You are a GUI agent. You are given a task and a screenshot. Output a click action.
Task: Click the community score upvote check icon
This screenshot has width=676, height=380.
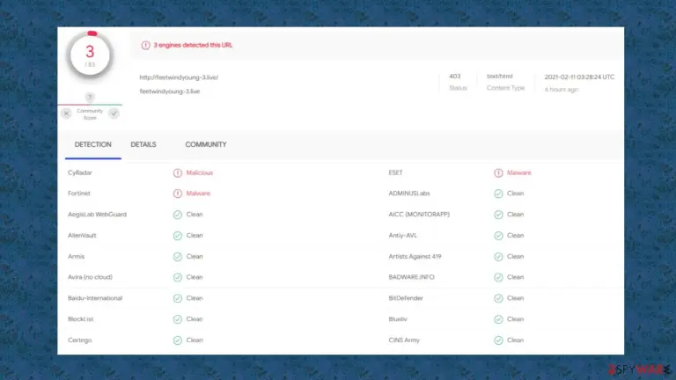pos(114,113)
